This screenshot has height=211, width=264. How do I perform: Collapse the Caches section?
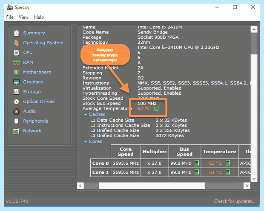click(x=85, y=115)
